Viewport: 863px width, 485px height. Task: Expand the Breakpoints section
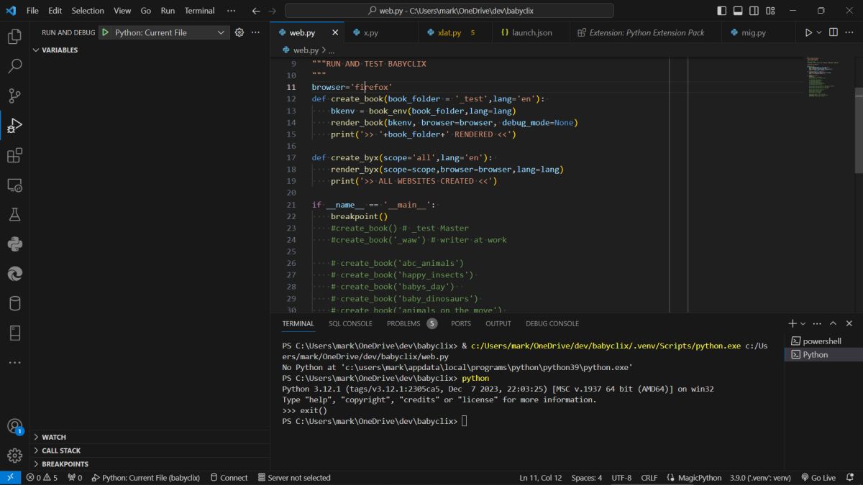(x=65, y=464)
